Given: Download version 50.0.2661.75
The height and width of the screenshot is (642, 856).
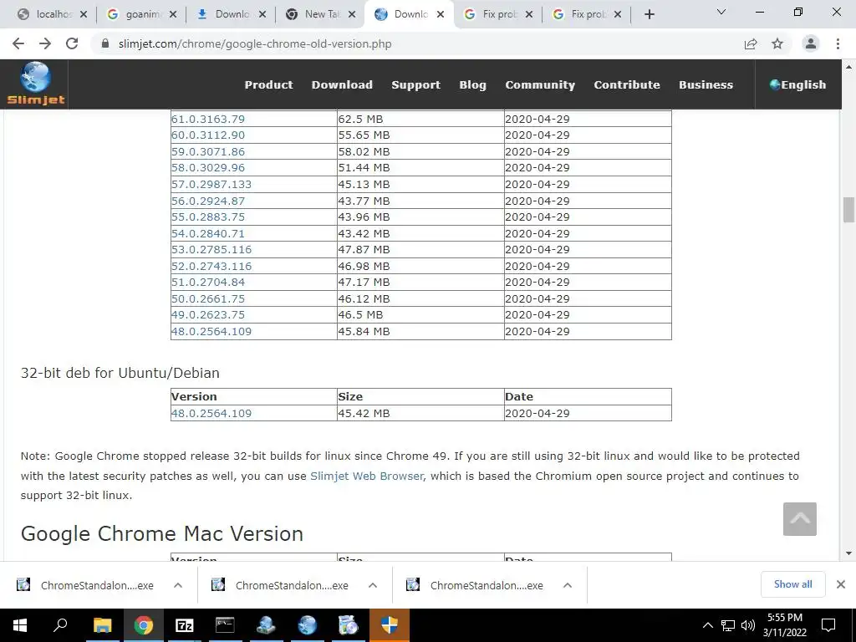Looking at the screenshot, I should pyautogui.click(x=208, y=299).
